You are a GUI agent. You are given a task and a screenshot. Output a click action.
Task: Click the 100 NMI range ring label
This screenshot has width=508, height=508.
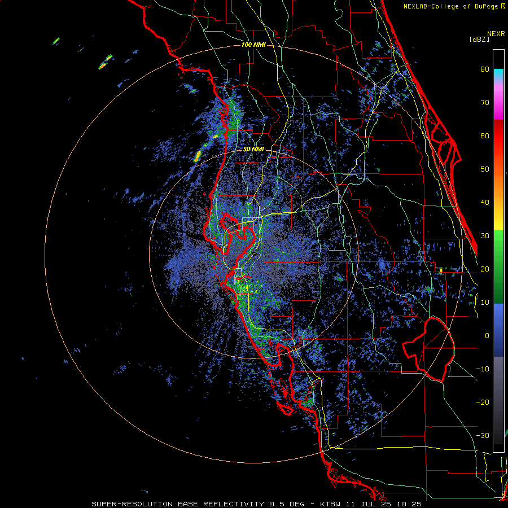click(x=253, y=45)
